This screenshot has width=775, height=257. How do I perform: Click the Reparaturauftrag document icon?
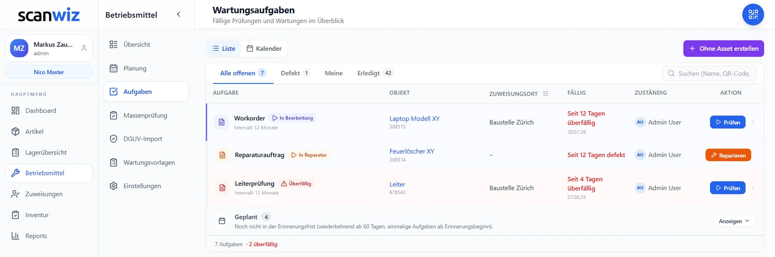click(222, 155)
